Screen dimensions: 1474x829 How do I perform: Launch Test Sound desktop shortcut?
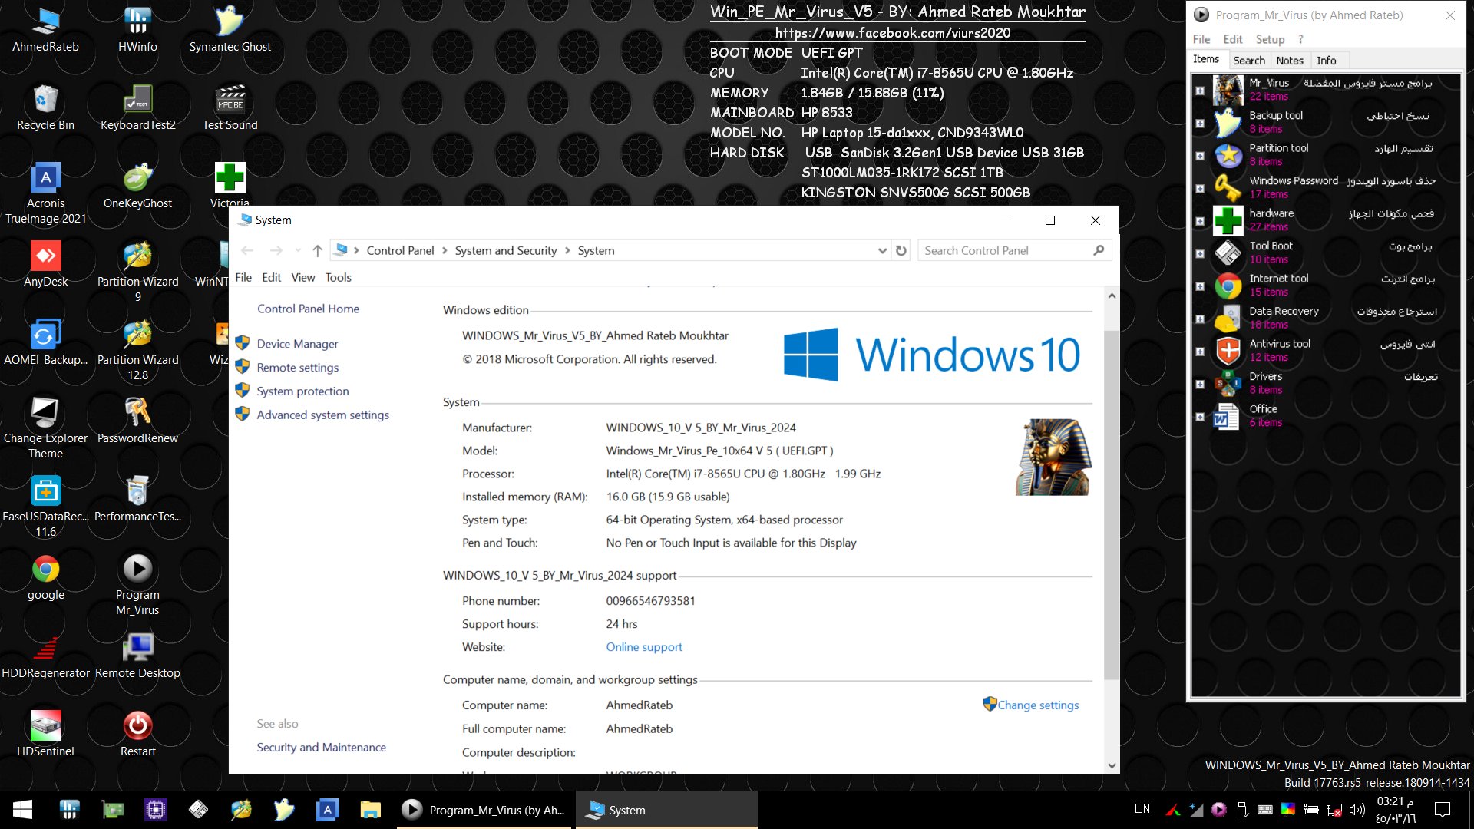(230, 108)
